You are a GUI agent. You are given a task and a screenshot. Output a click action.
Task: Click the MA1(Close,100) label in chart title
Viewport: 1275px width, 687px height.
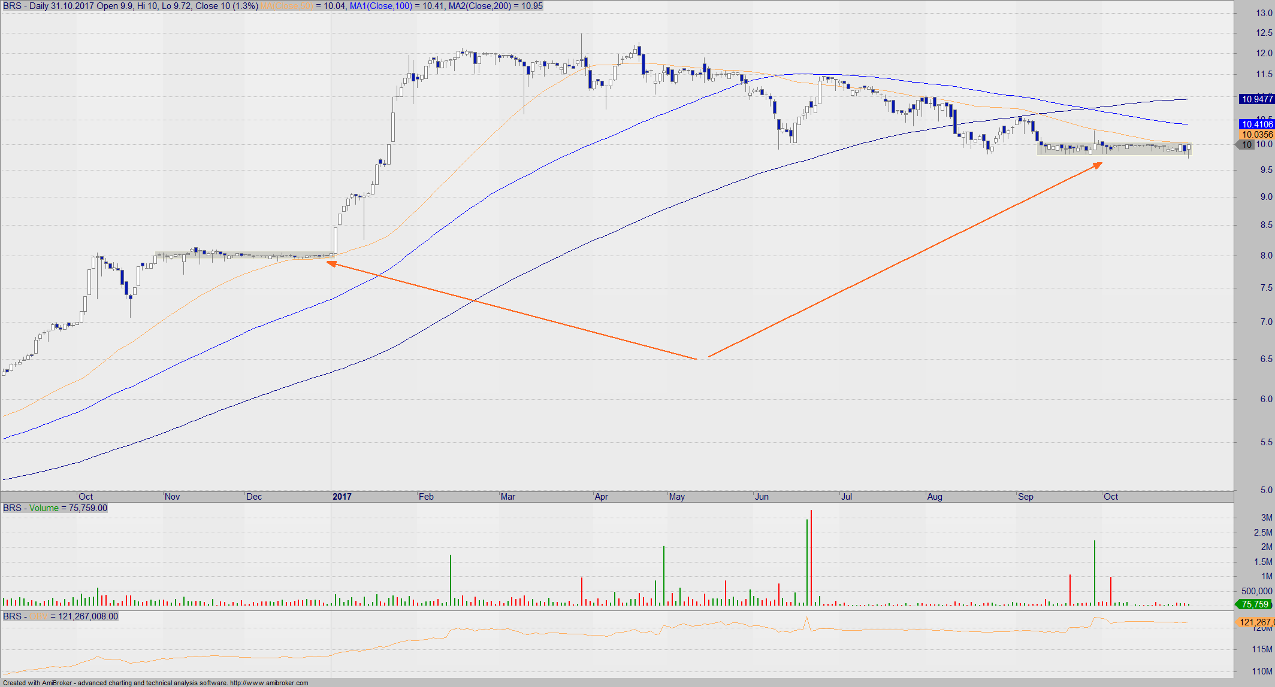click(380, 6)
